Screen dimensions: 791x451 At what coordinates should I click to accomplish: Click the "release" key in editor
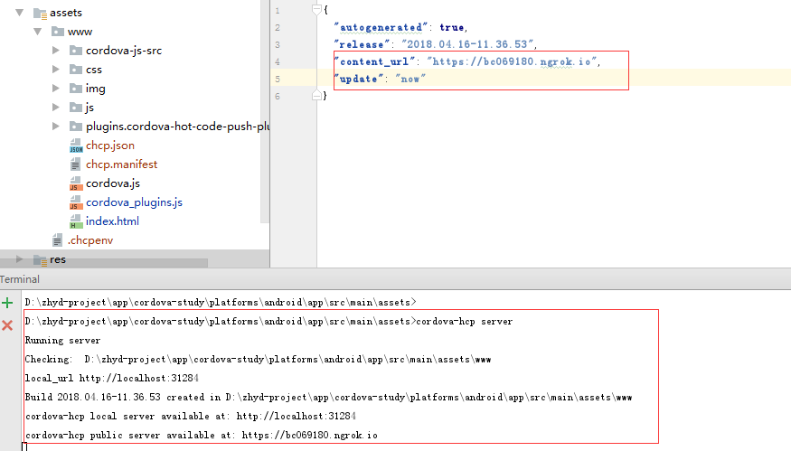point(362,44)
